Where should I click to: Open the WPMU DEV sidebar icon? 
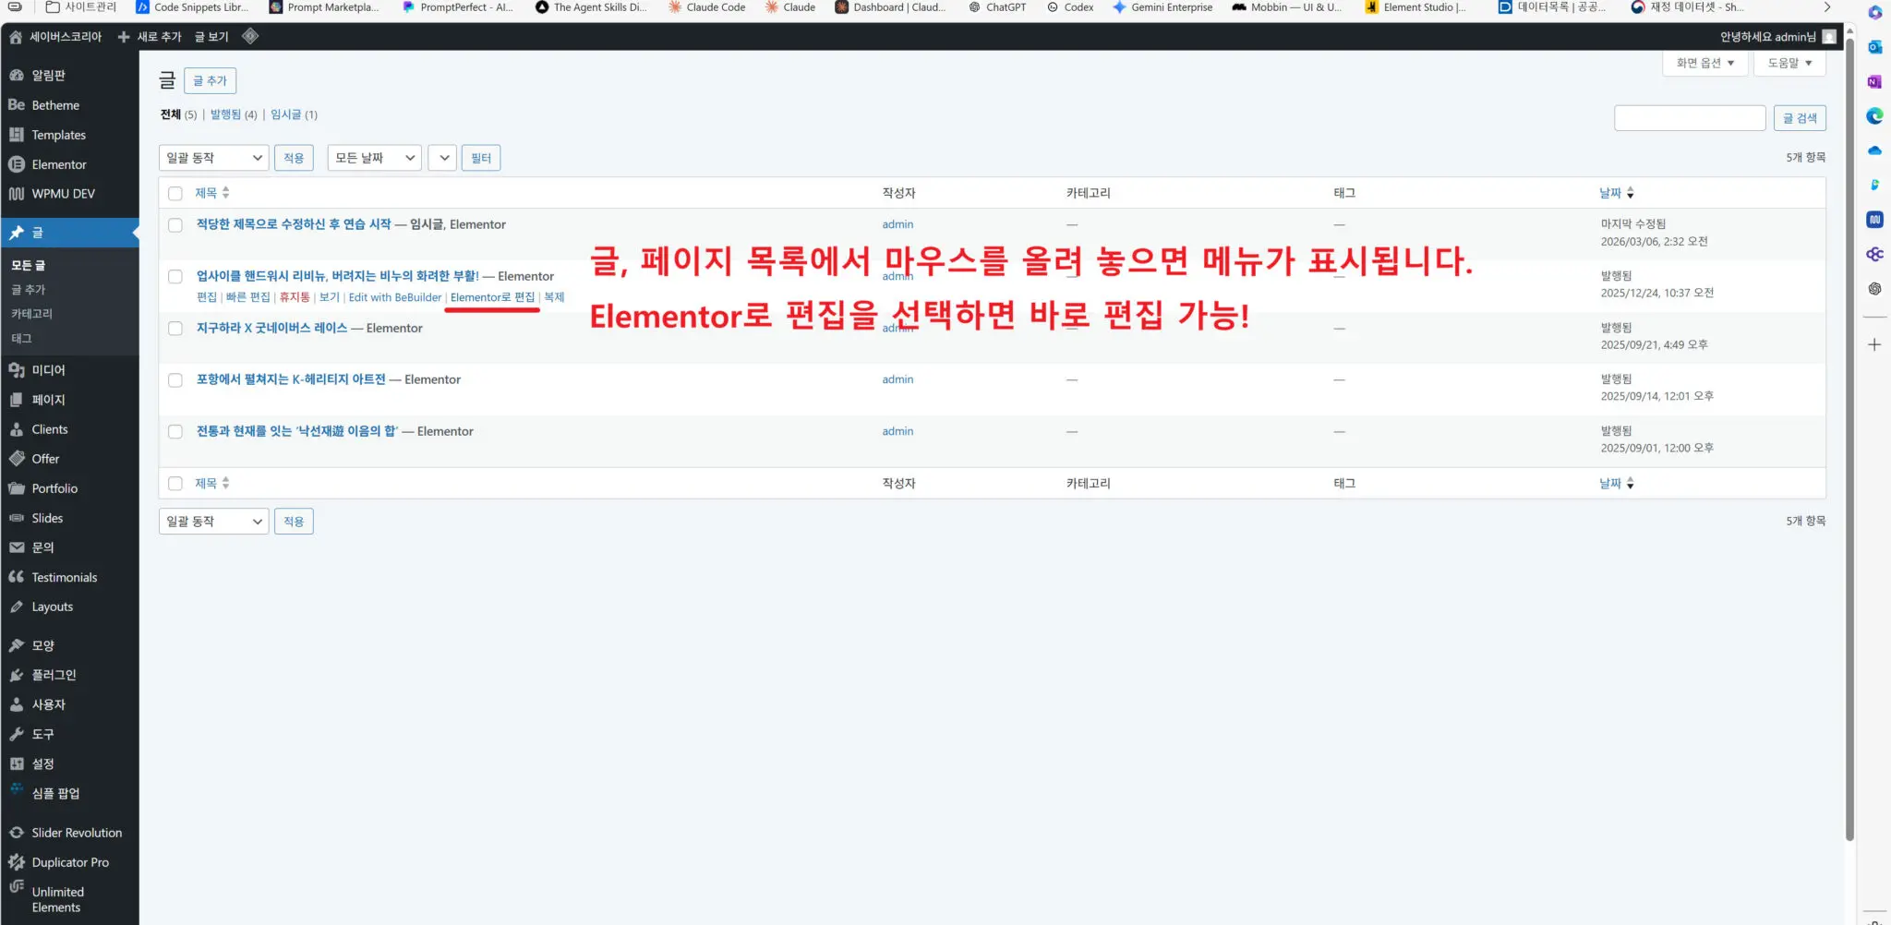point(17,193)
